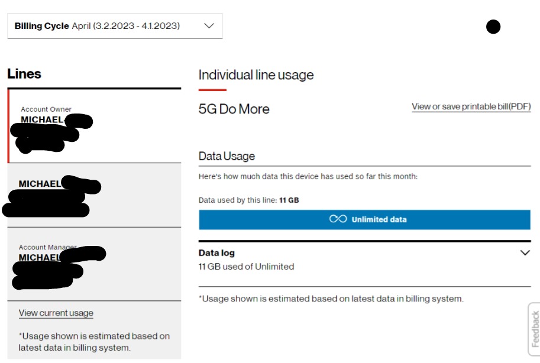Click the Individual line usage heading
This screenshot has width=540, height=363.
256,75
